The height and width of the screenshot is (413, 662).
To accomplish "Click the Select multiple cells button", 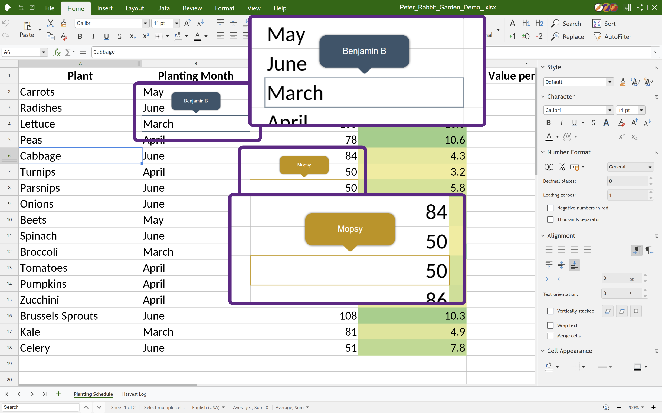I will coord(164,408).
